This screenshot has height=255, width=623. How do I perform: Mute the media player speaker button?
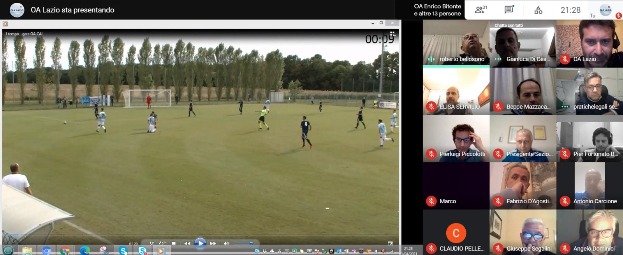[x=227, y=244]
